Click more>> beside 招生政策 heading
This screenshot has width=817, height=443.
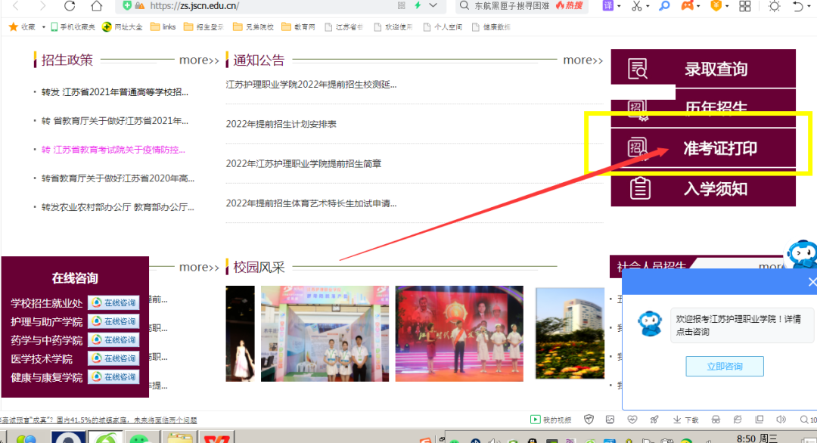[x=199, y=60]
